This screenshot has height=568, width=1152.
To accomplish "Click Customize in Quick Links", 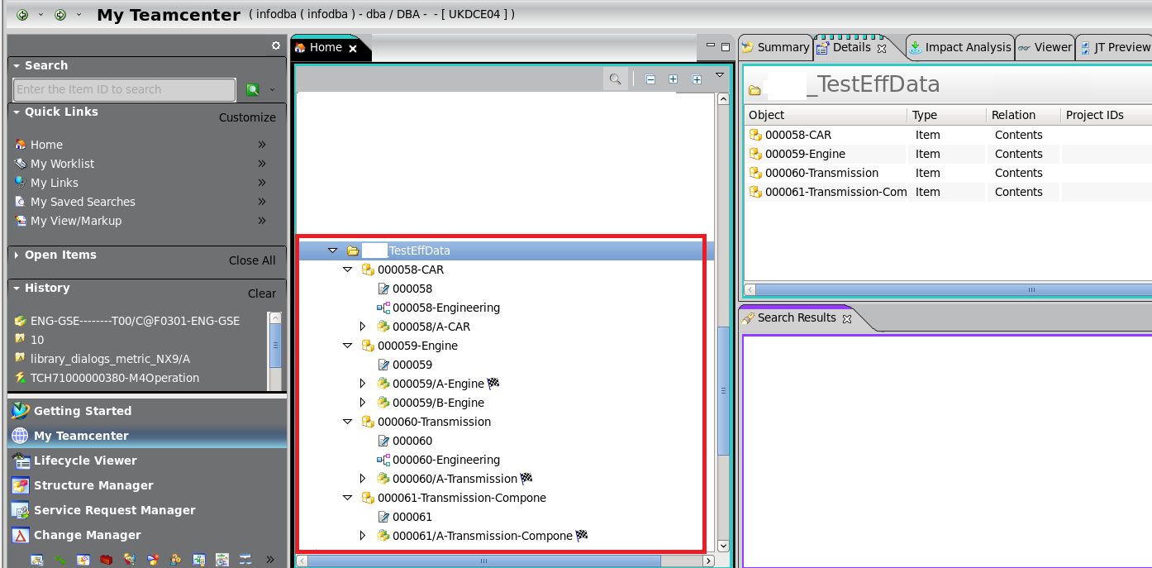I will coord(247,117).
